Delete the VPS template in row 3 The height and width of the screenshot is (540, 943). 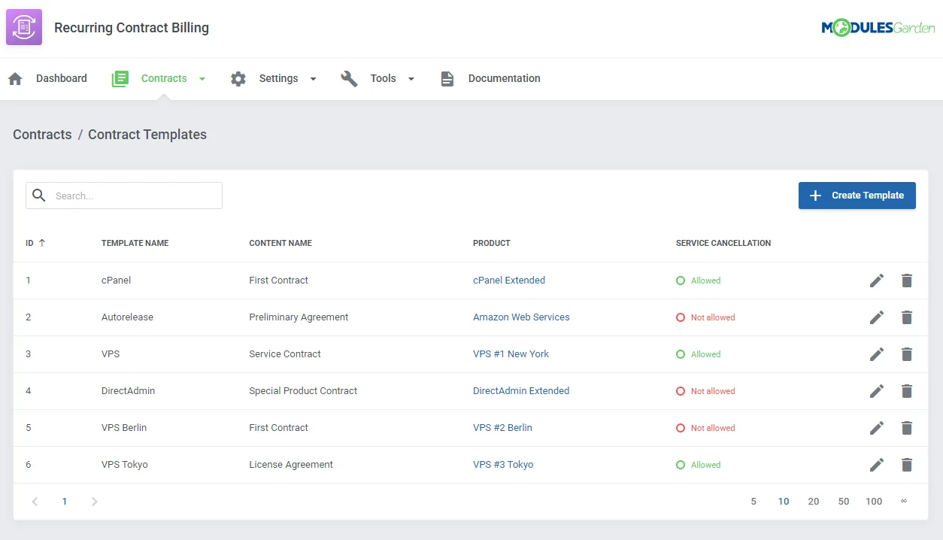click(x=907, y=354)
